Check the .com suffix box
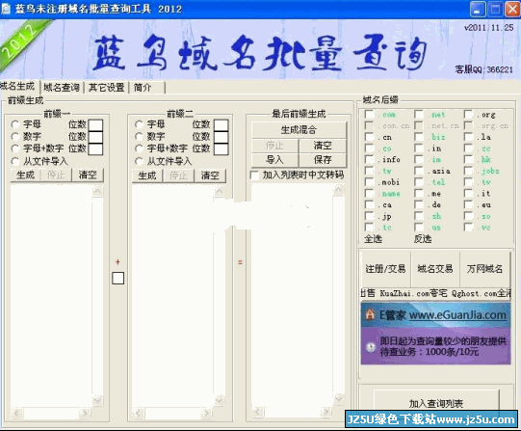Screen dimensions: 521x431 (x=369, y=115)
